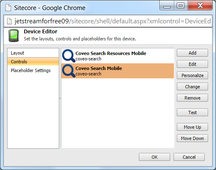216x170 pixels.
Task: Click the magnifier icon of Coveo Search Mobile
Action: 69,71
